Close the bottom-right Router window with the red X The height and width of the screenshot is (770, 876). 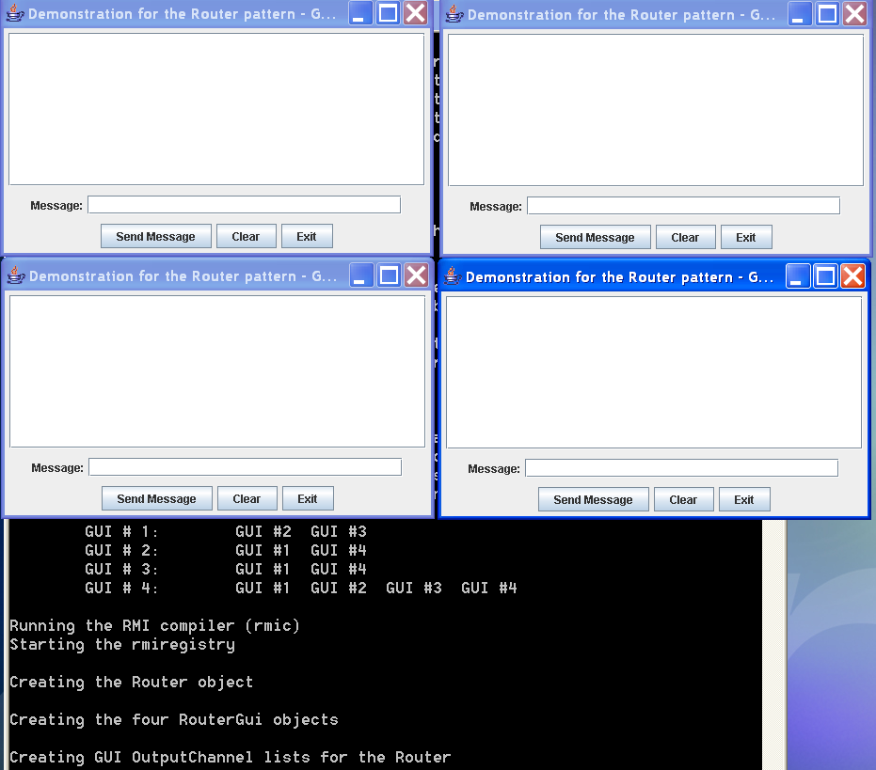(852, 276)
